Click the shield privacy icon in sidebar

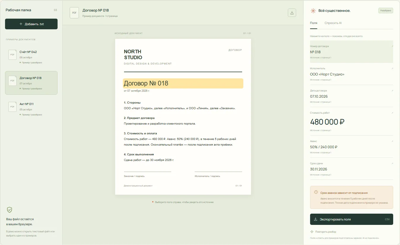(x=9, y=210)
